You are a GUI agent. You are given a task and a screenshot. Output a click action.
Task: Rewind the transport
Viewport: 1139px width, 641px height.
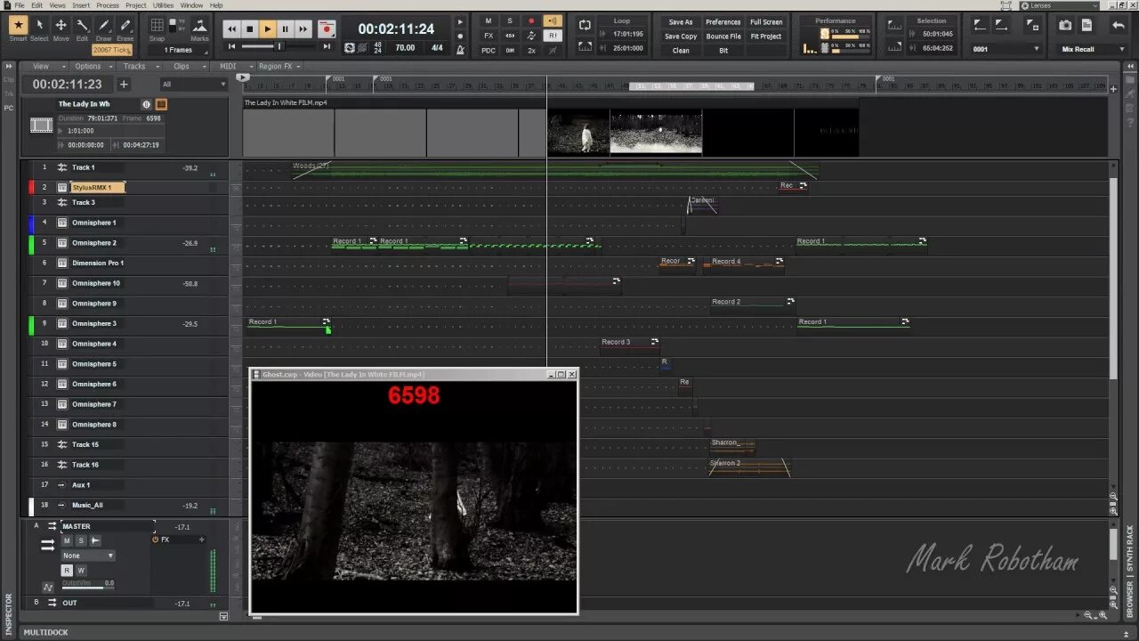tap(232, 29)
